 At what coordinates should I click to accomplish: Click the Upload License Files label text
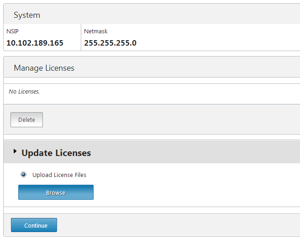coord(59,175)
